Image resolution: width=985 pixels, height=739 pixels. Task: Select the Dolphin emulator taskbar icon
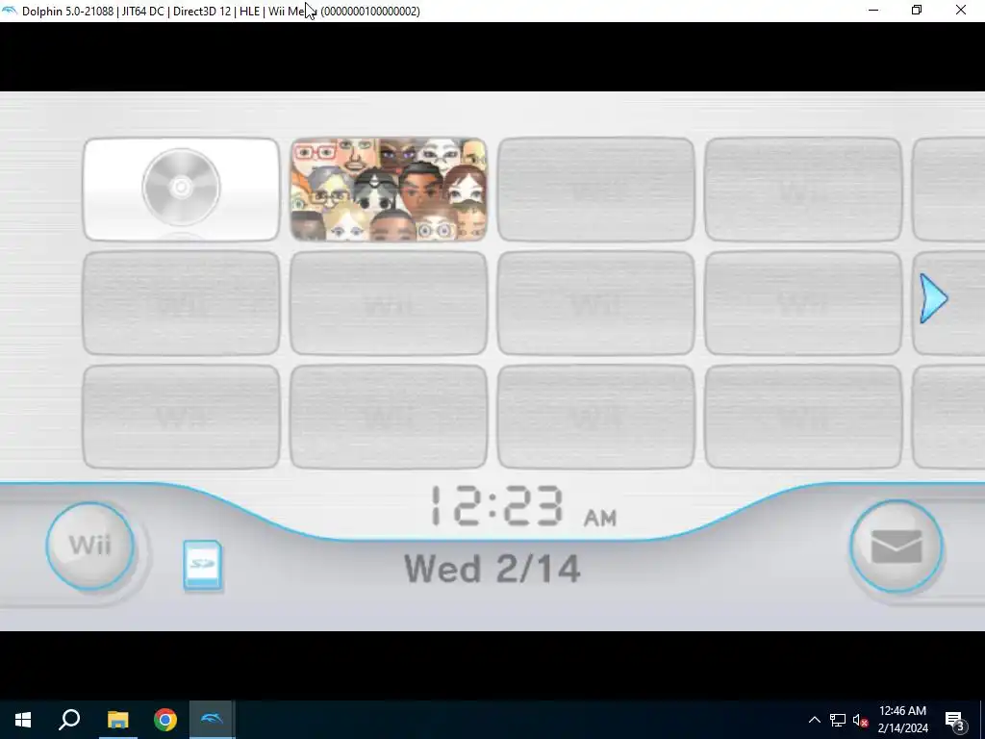click(x=213, y=720)
